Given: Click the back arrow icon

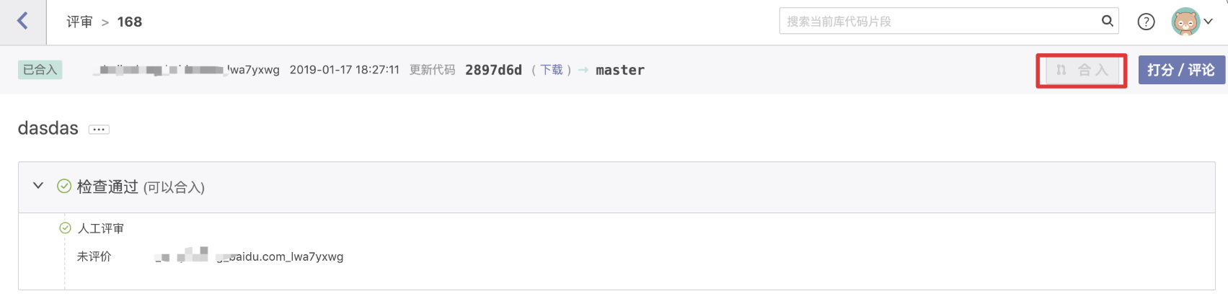Looking at the screenshot, I should tap(22, 21).
